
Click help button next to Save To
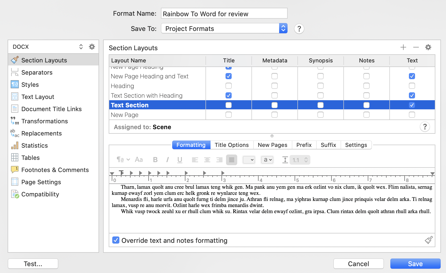[299, 29]
